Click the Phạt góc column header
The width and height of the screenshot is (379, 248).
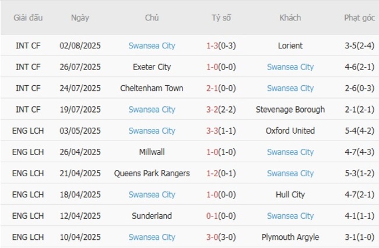point(359,18)
